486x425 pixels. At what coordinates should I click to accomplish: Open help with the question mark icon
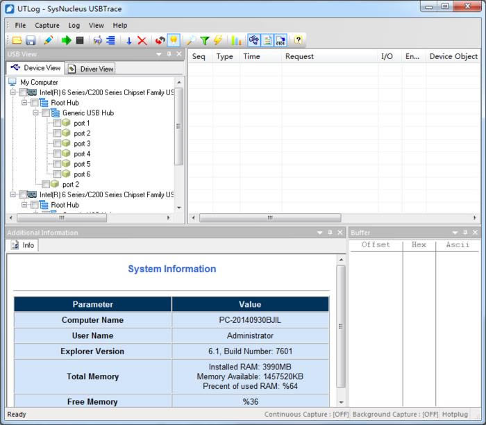(298, 40)
